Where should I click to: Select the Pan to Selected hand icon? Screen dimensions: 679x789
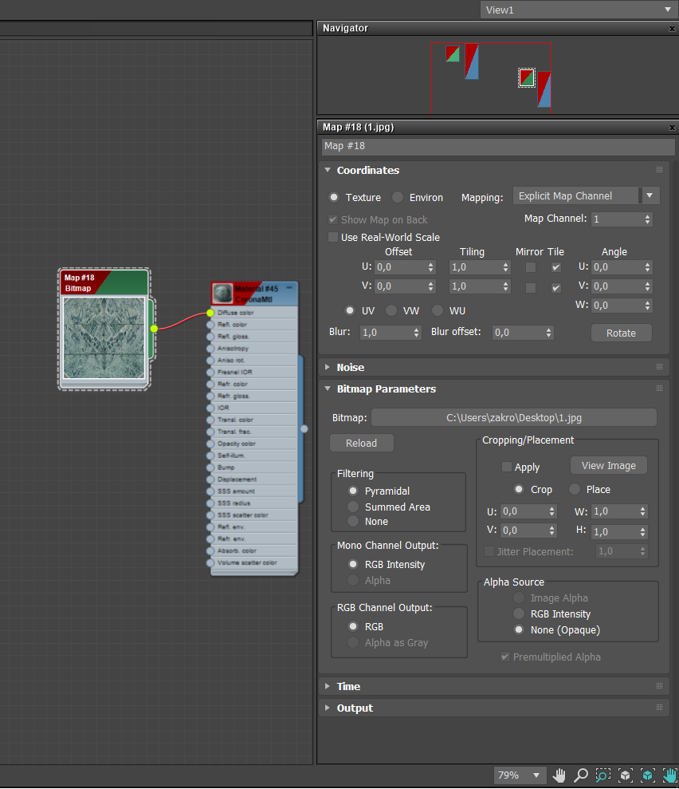(670, 775)
